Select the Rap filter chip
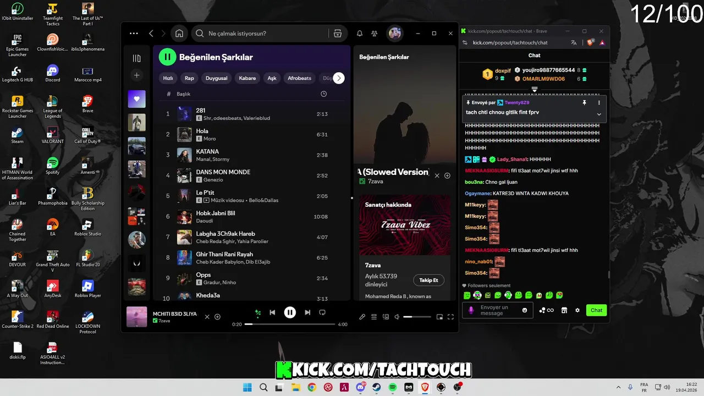This screenshot has height=396, width=704. 189,78
